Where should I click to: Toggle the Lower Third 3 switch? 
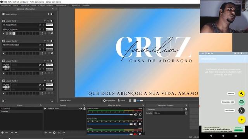[51, 61]
